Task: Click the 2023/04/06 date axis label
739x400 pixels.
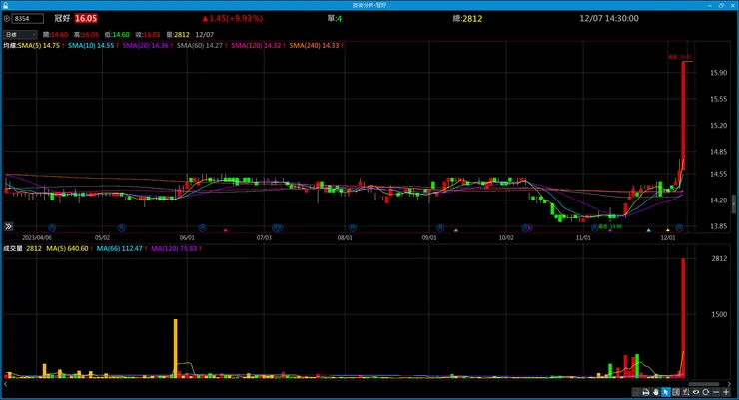Action: 37,238
